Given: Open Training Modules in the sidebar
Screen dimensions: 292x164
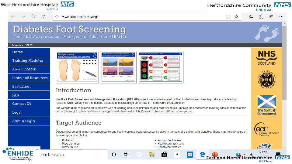Looking at the screenshot, I should [29, 60].
